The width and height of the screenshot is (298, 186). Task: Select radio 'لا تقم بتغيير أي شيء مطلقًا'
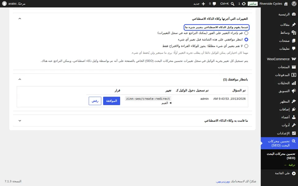coord(246,46)
